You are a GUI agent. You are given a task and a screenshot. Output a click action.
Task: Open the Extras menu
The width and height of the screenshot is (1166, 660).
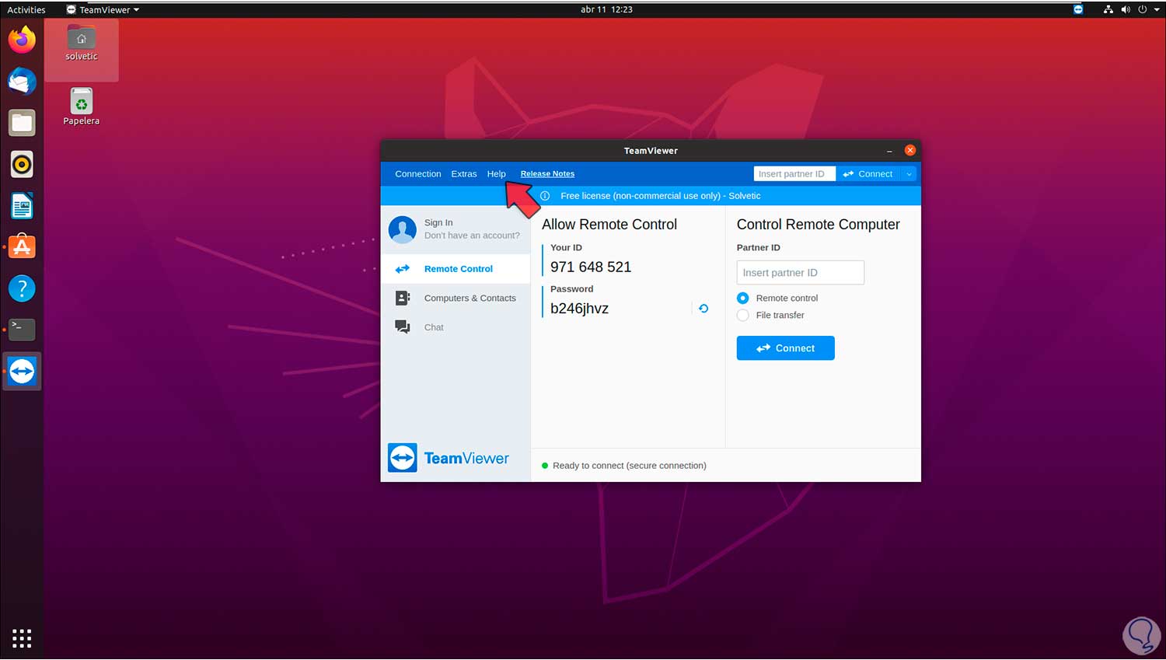click(x=464, y=174)
